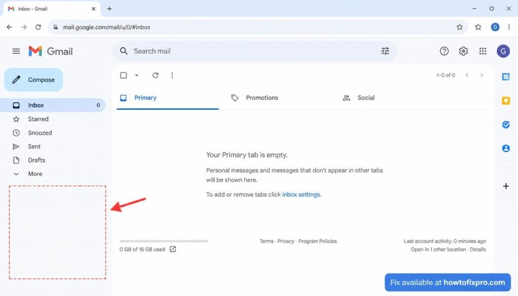Image resolution: width=518 pixels, height=296 pixels.
Task: Close the Inbox - Gmail tab
Action: [94, 9]
